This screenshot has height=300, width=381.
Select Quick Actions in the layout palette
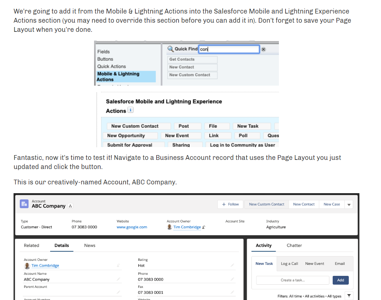(x=112, y=66)
